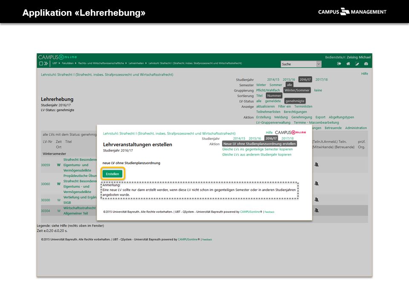Set LV-Status to alle
Screen dimensions: 409x307
(259, 101)
